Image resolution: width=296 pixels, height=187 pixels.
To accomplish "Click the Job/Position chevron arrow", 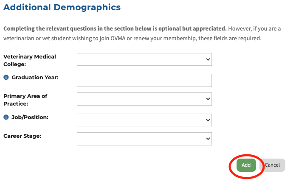I will 208,120.
